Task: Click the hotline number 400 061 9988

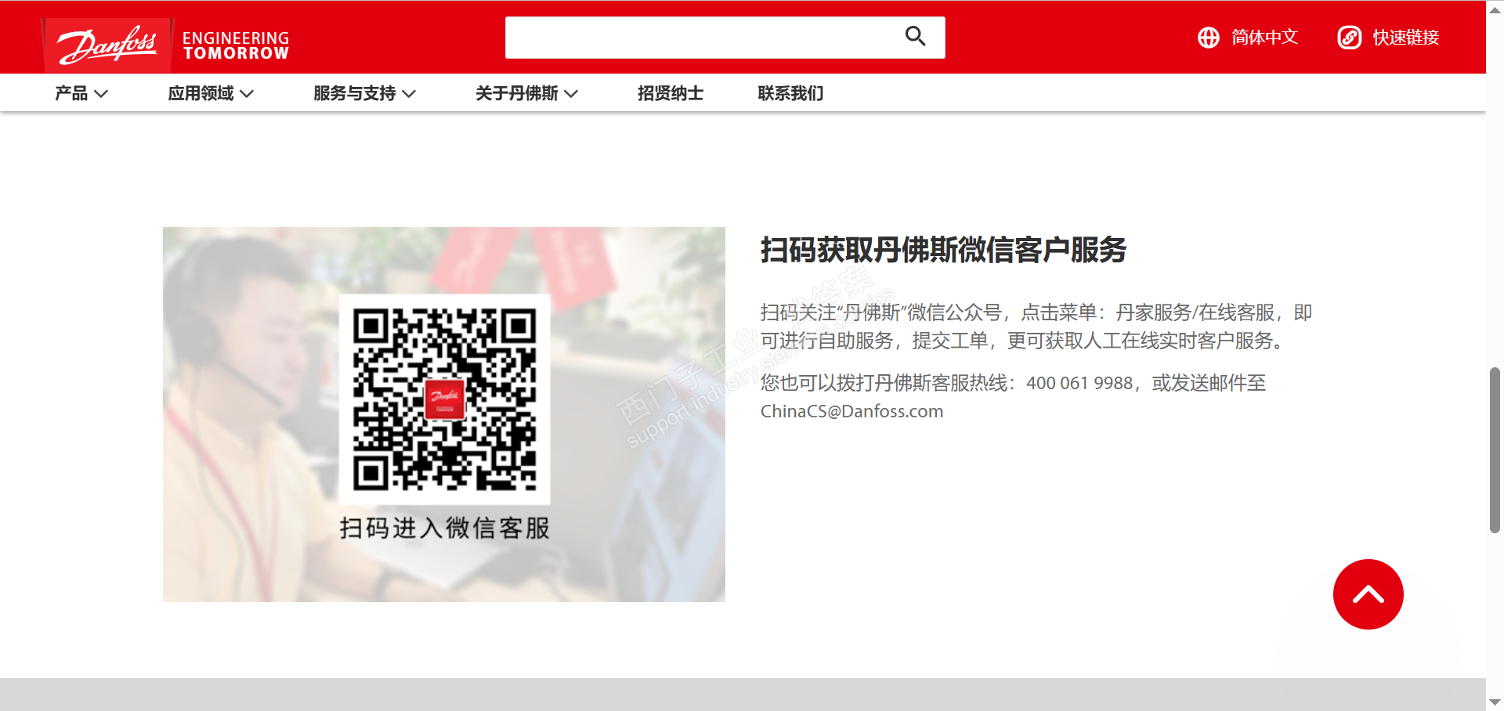Action: point(1079,383)
